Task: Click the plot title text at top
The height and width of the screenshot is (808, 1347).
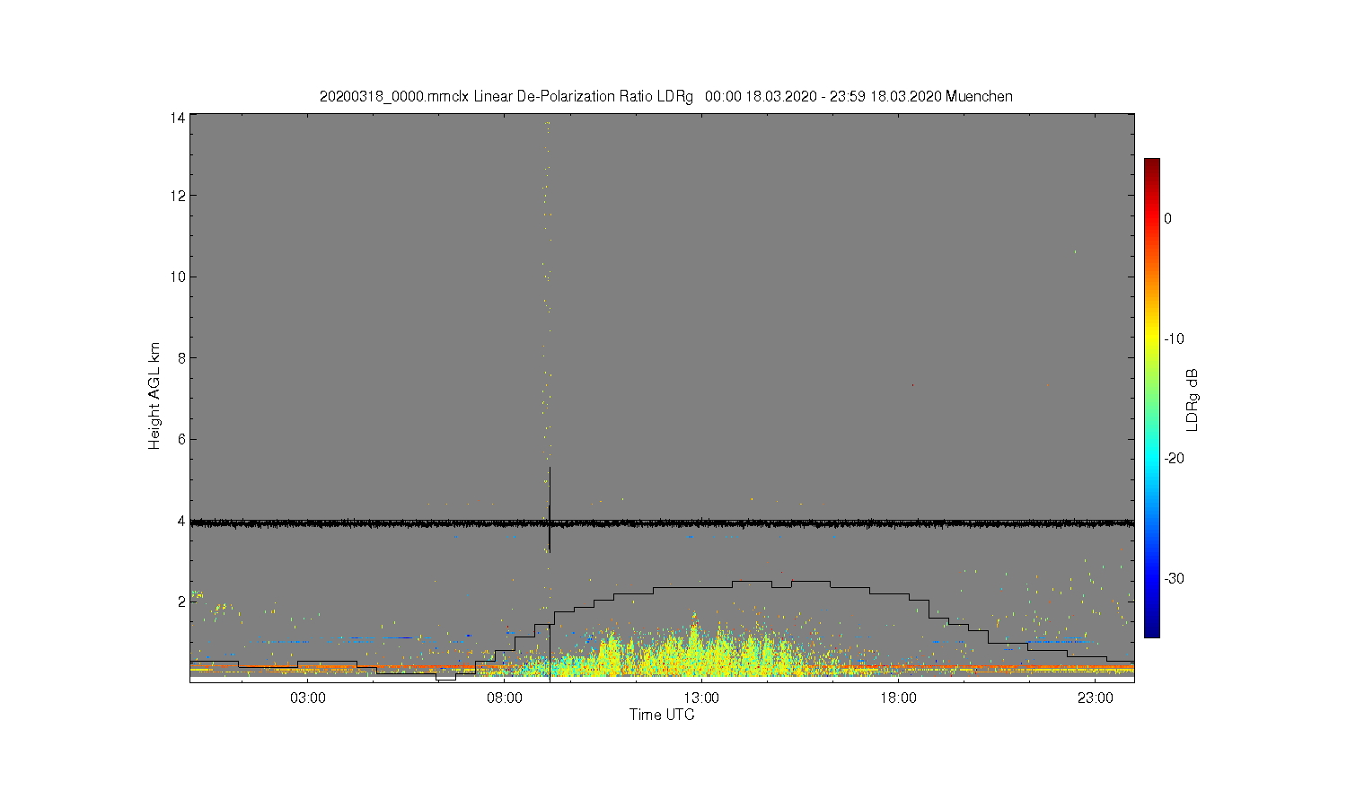Action: [665, 96]
